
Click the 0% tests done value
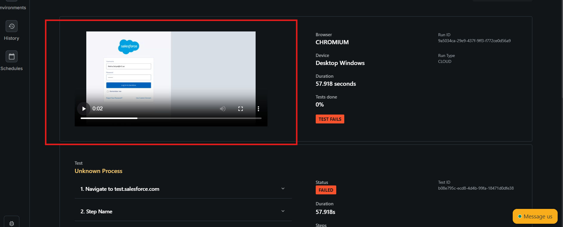pos(320,104)
